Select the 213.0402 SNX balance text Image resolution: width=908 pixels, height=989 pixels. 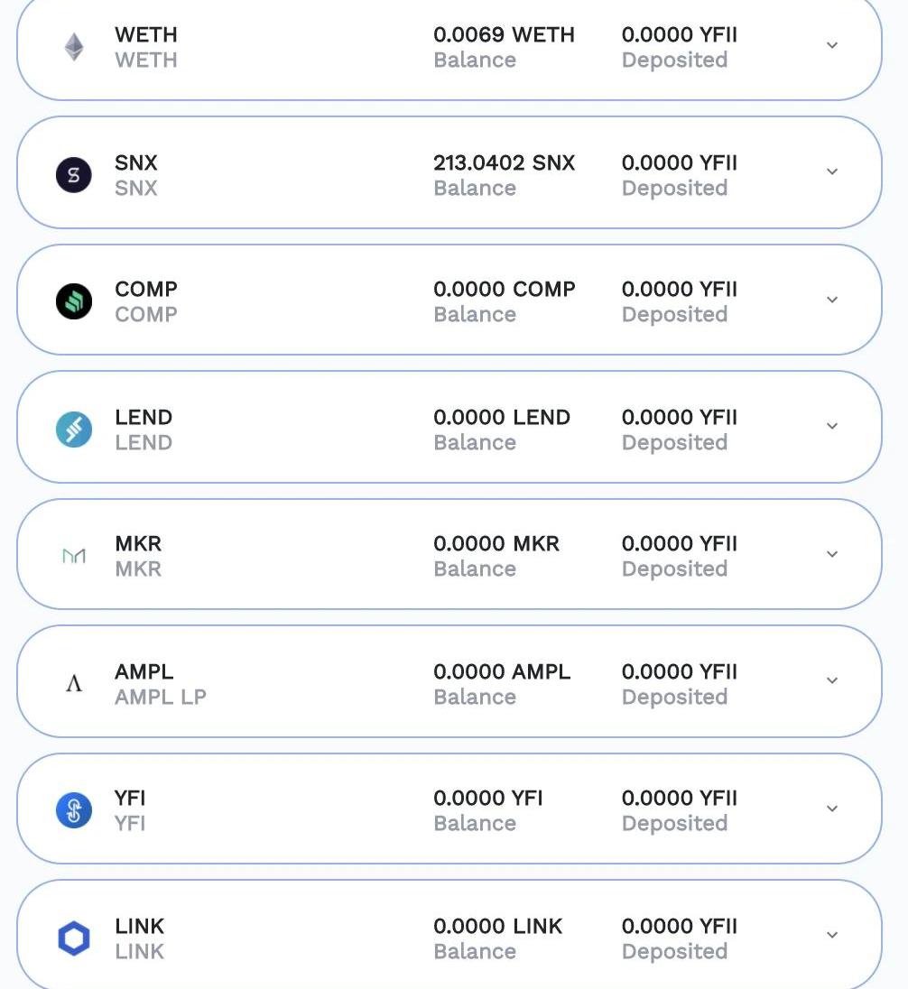[504, 163]
